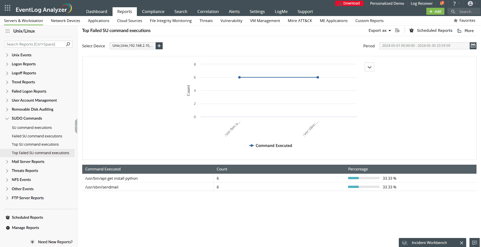Click the alarm clock Scheduled Reports icon

click(411, 30)
